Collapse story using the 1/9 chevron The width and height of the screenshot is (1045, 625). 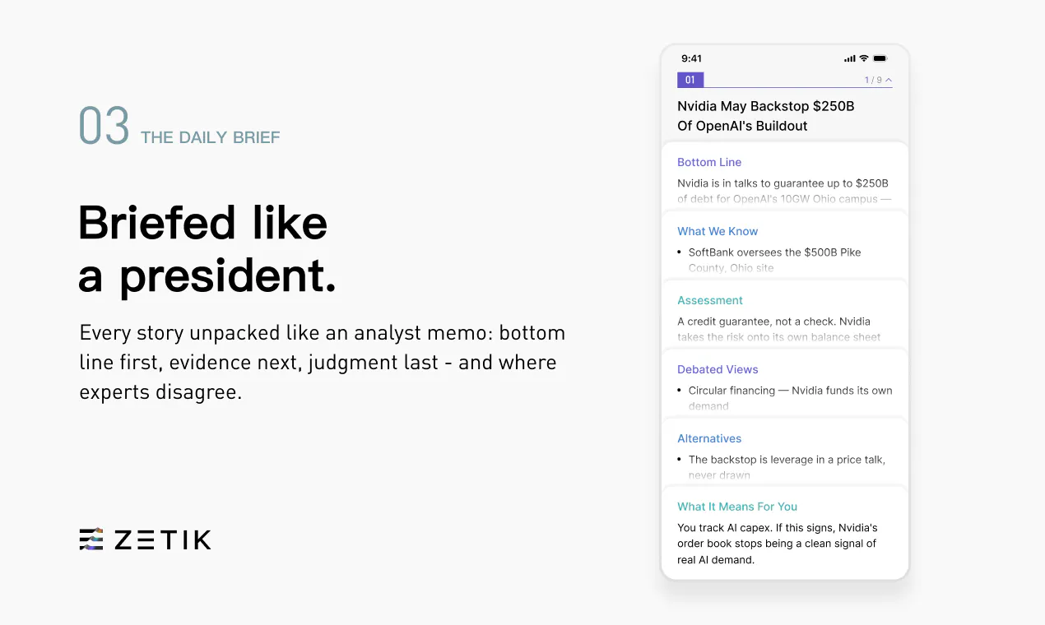coord(889,80)
